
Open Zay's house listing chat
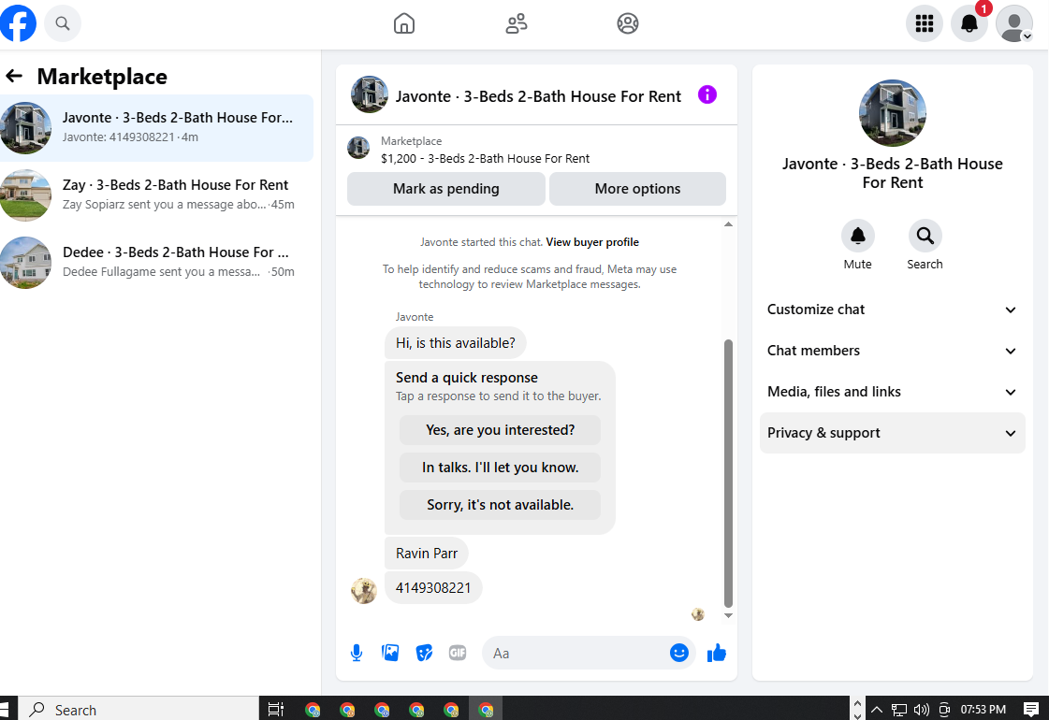(x=156, y=194)
